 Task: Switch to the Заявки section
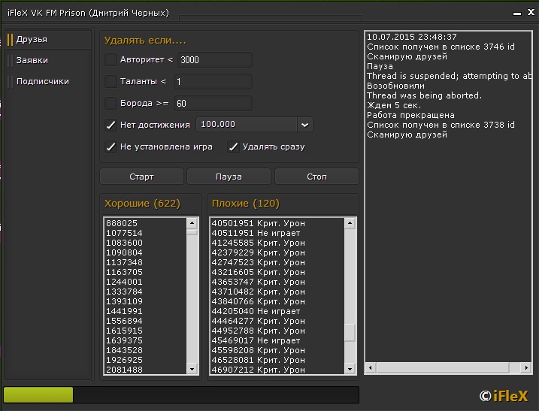tap(48, 60)
